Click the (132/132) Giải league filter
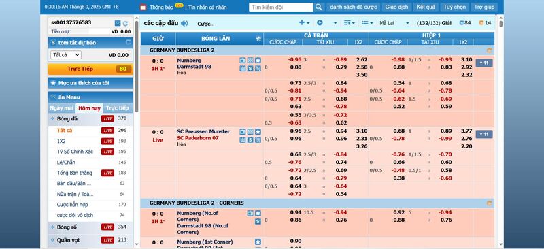Image resolution: width=544 pixels, height=249 pixels. tap(434, 23)
